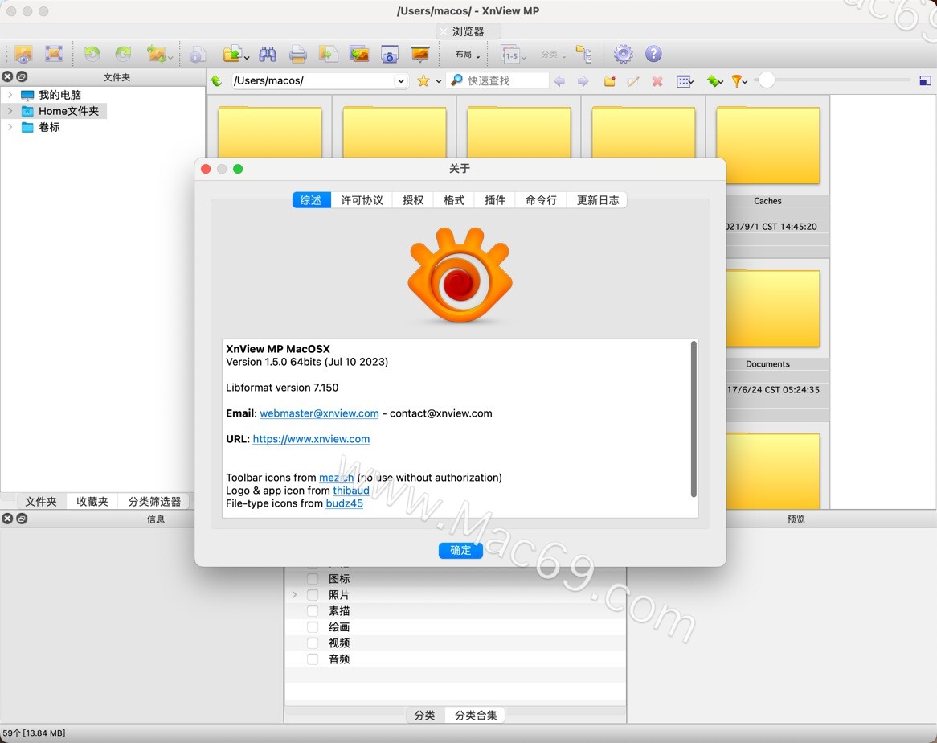Image resolution: width=937 pixels, height=743 pixels.
Task: Delete selection using the red X icon
Action: coord(657,80)
